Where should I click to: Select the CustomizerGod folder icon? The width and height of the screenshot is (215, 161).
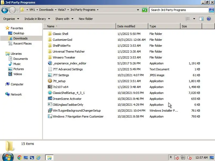[50, 39]
